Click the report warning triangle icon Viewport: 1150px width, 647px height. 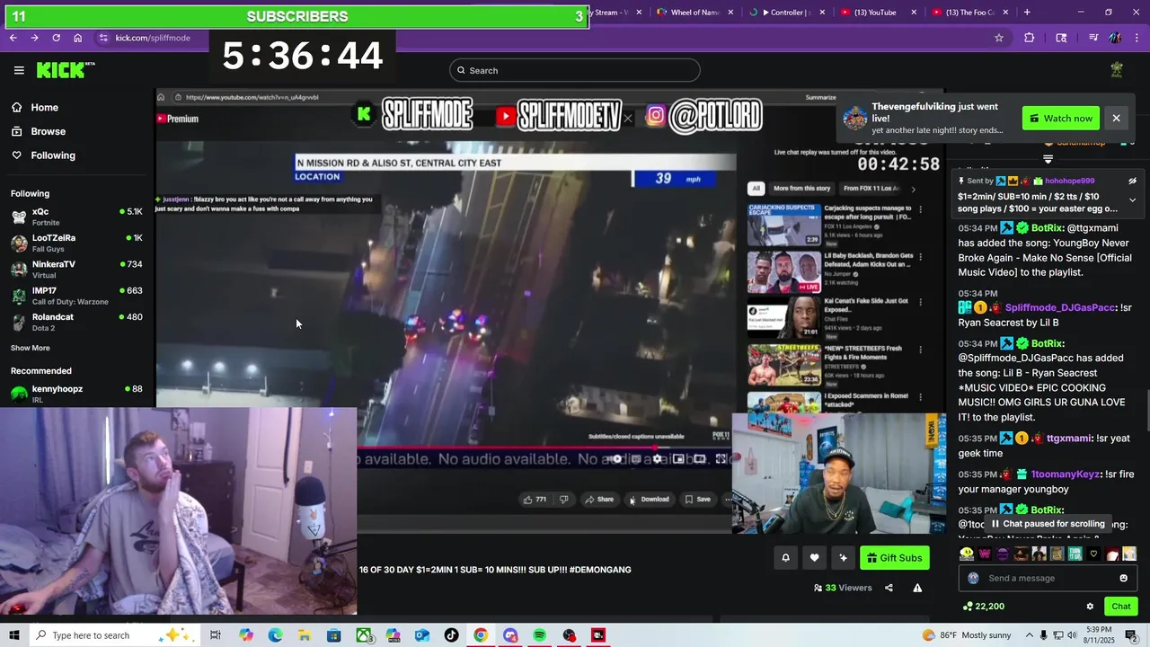pos(917,588)
